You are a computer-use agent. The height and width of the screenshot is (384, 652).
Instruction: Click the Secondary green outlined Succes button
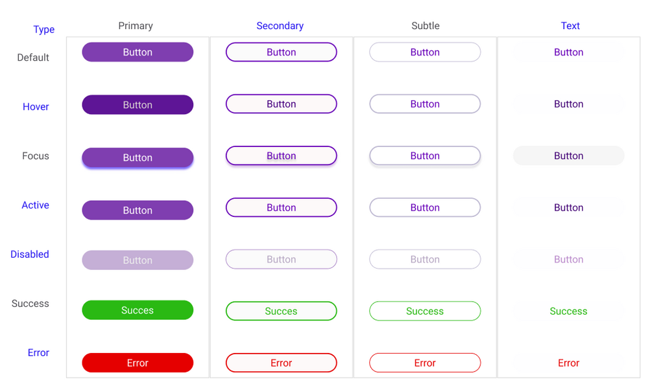click(281, 311)
